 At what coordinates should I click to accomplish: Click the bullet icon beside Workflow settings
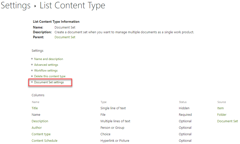[x=32, y=70]
